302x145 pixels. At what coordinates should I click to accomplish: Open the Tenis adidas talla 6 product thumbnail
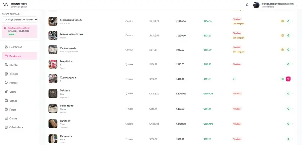tap(53, 21)
